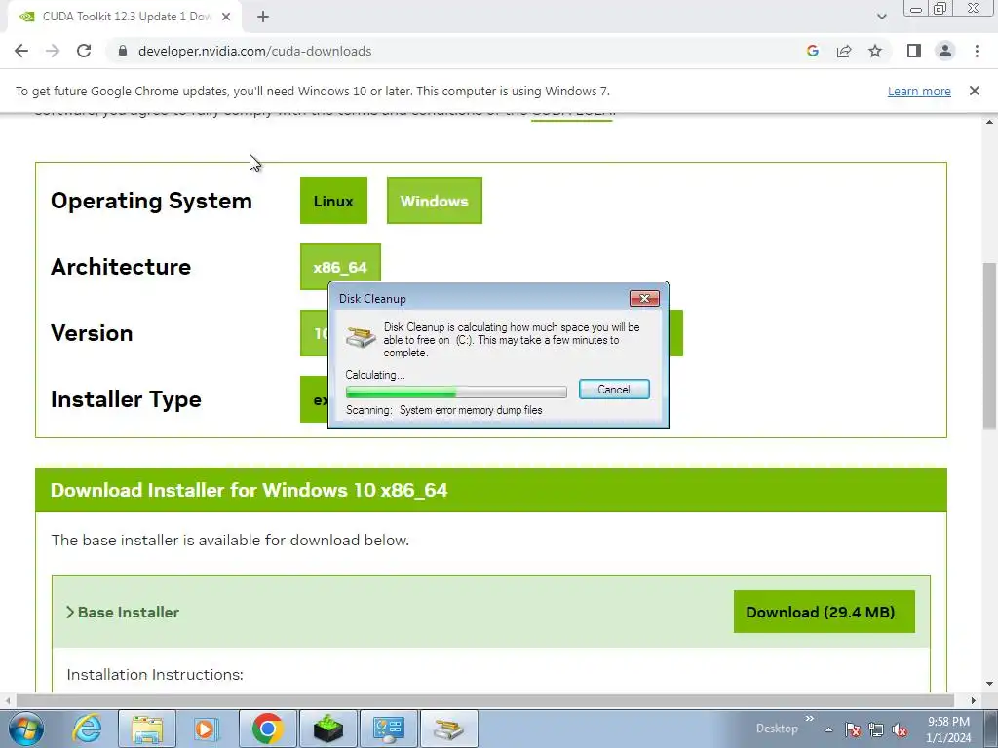
Task: Click the horizontal scroll right arrow
Action: pyautogui.click(x=974, y=700)
